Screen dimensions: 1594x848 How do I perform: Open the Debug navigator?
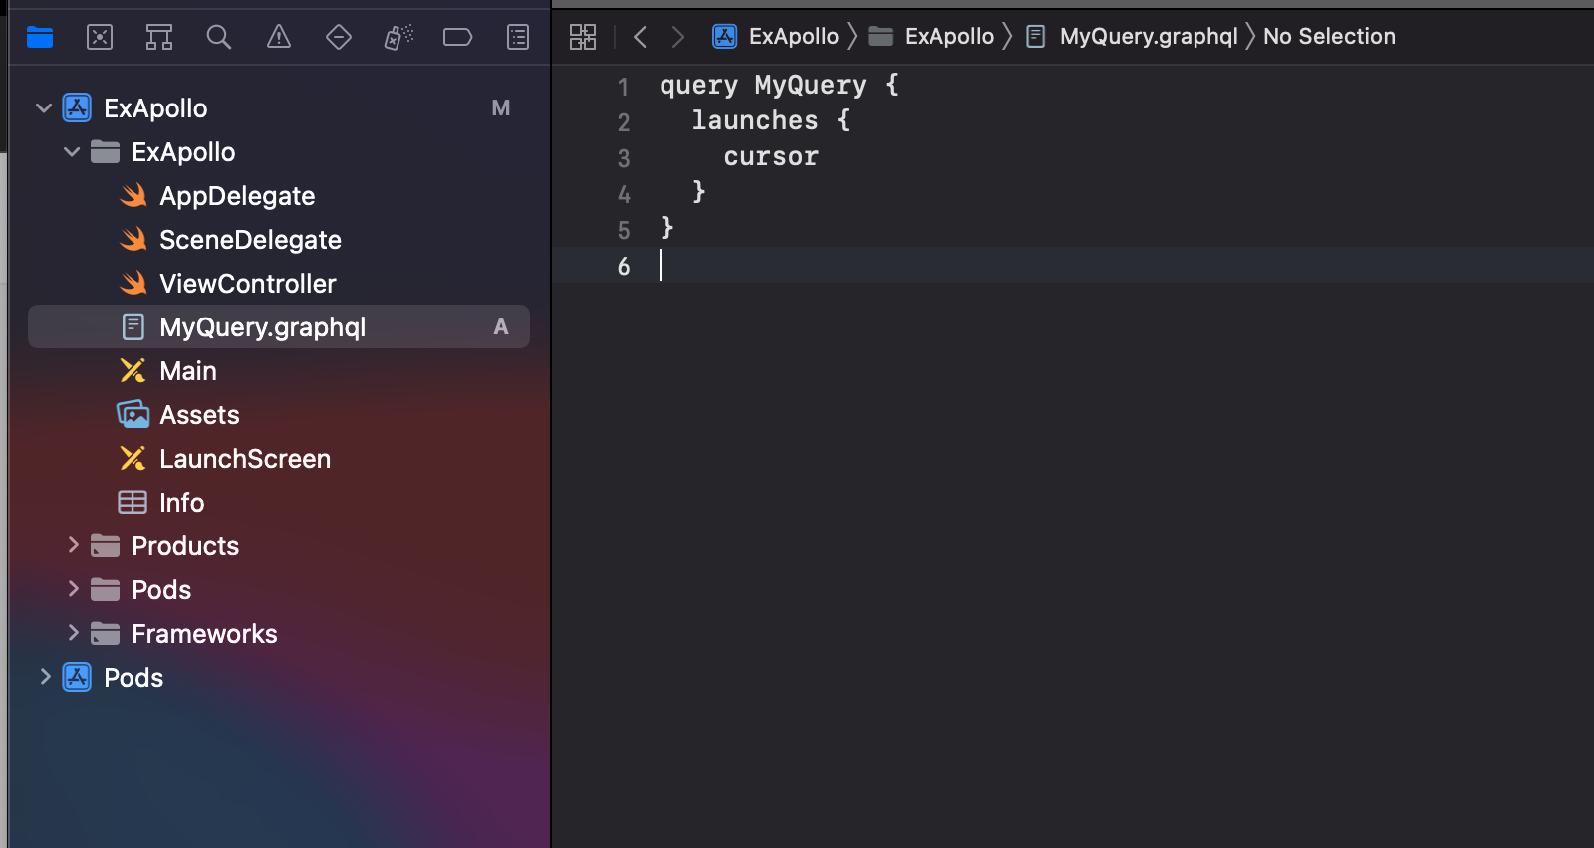pyautogui.click(x=398, y=38)
